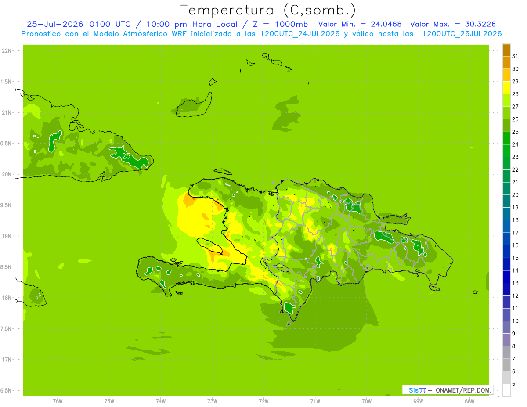Select the "25-Jul-2026 0100 UTC" date text
Viewport: 527px width, 407px height.
tap(79, 24)
